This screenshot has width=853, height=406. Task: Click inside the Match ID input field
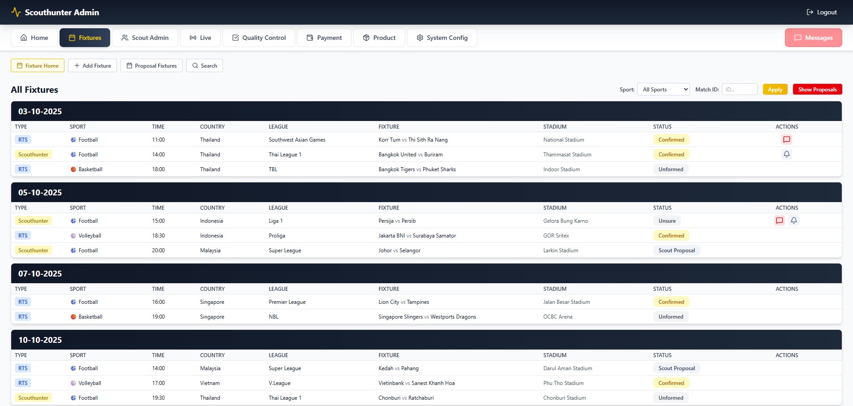point(739,89)
